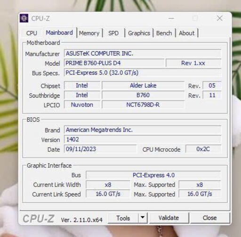Open the About tab
Image resolution: width=241 pixels, height=237 pixels.
187,33
